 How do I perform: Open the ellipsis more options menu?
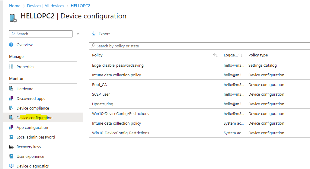point(136,16)
